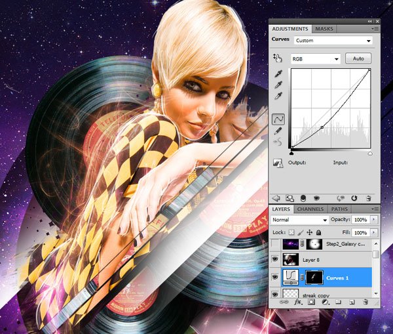Click the view previous state icon

[340, 198]
